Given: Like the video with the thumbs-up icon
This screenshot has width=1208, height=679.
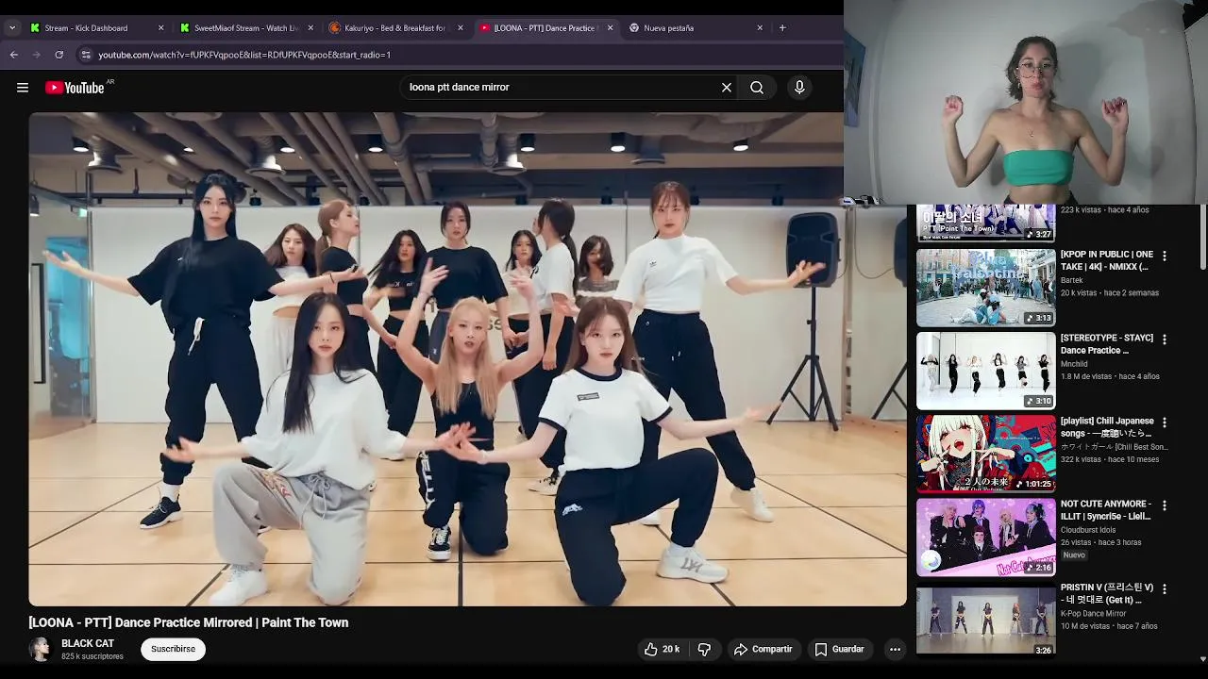Looking at the screenshot, I should (662, 649).
